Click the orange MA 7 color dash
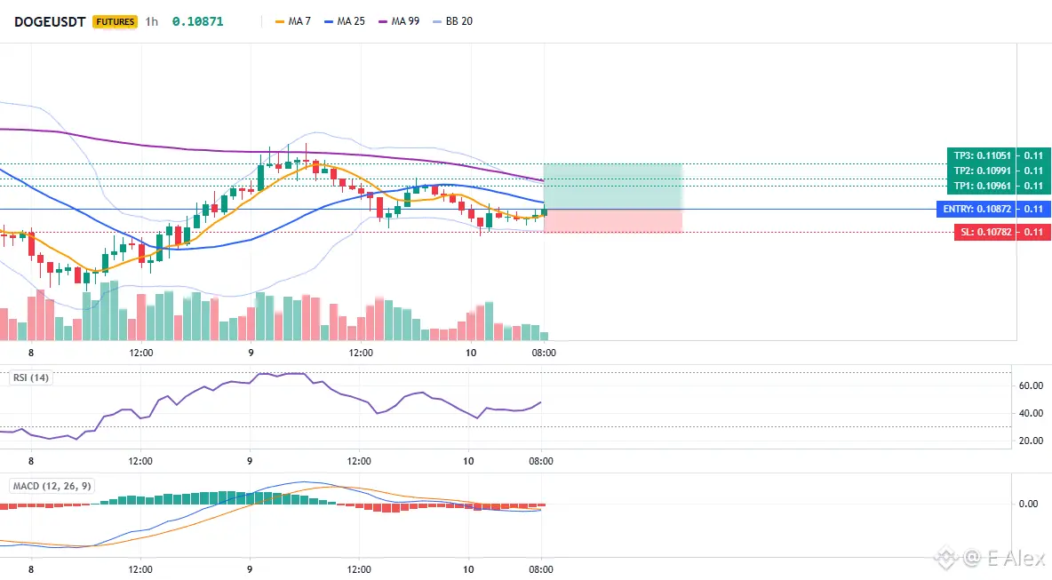Viewport: 1052px width, 580px height. click(x=280, y=22)
